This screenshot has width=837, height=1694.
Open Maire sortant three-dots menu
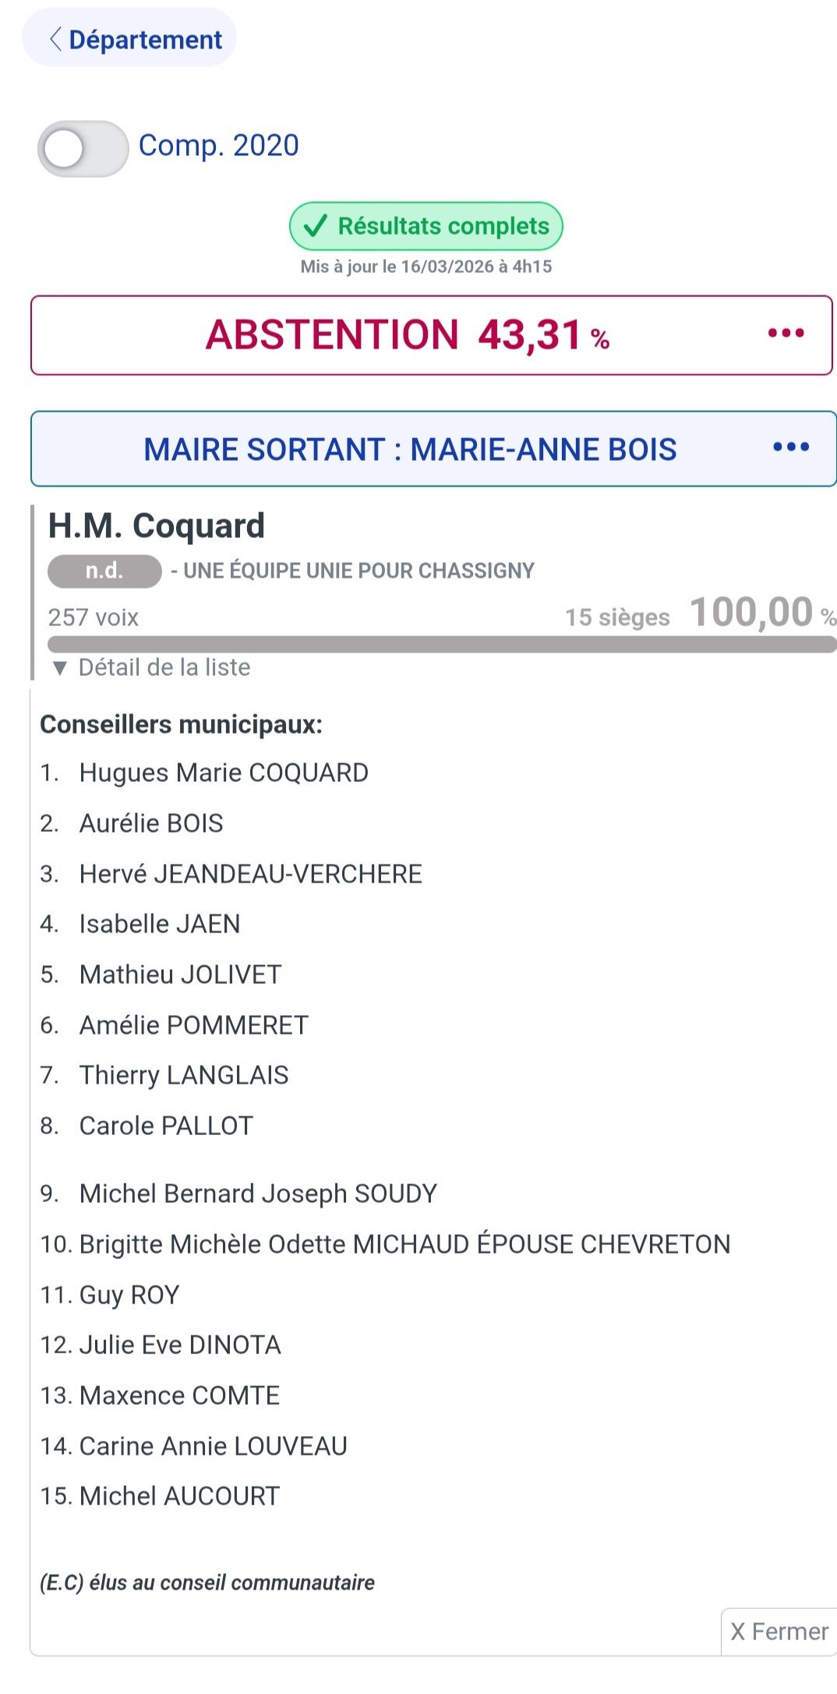791,447
